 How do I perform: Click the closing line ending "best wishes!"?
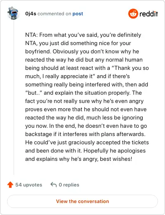[x=79, y=159]
